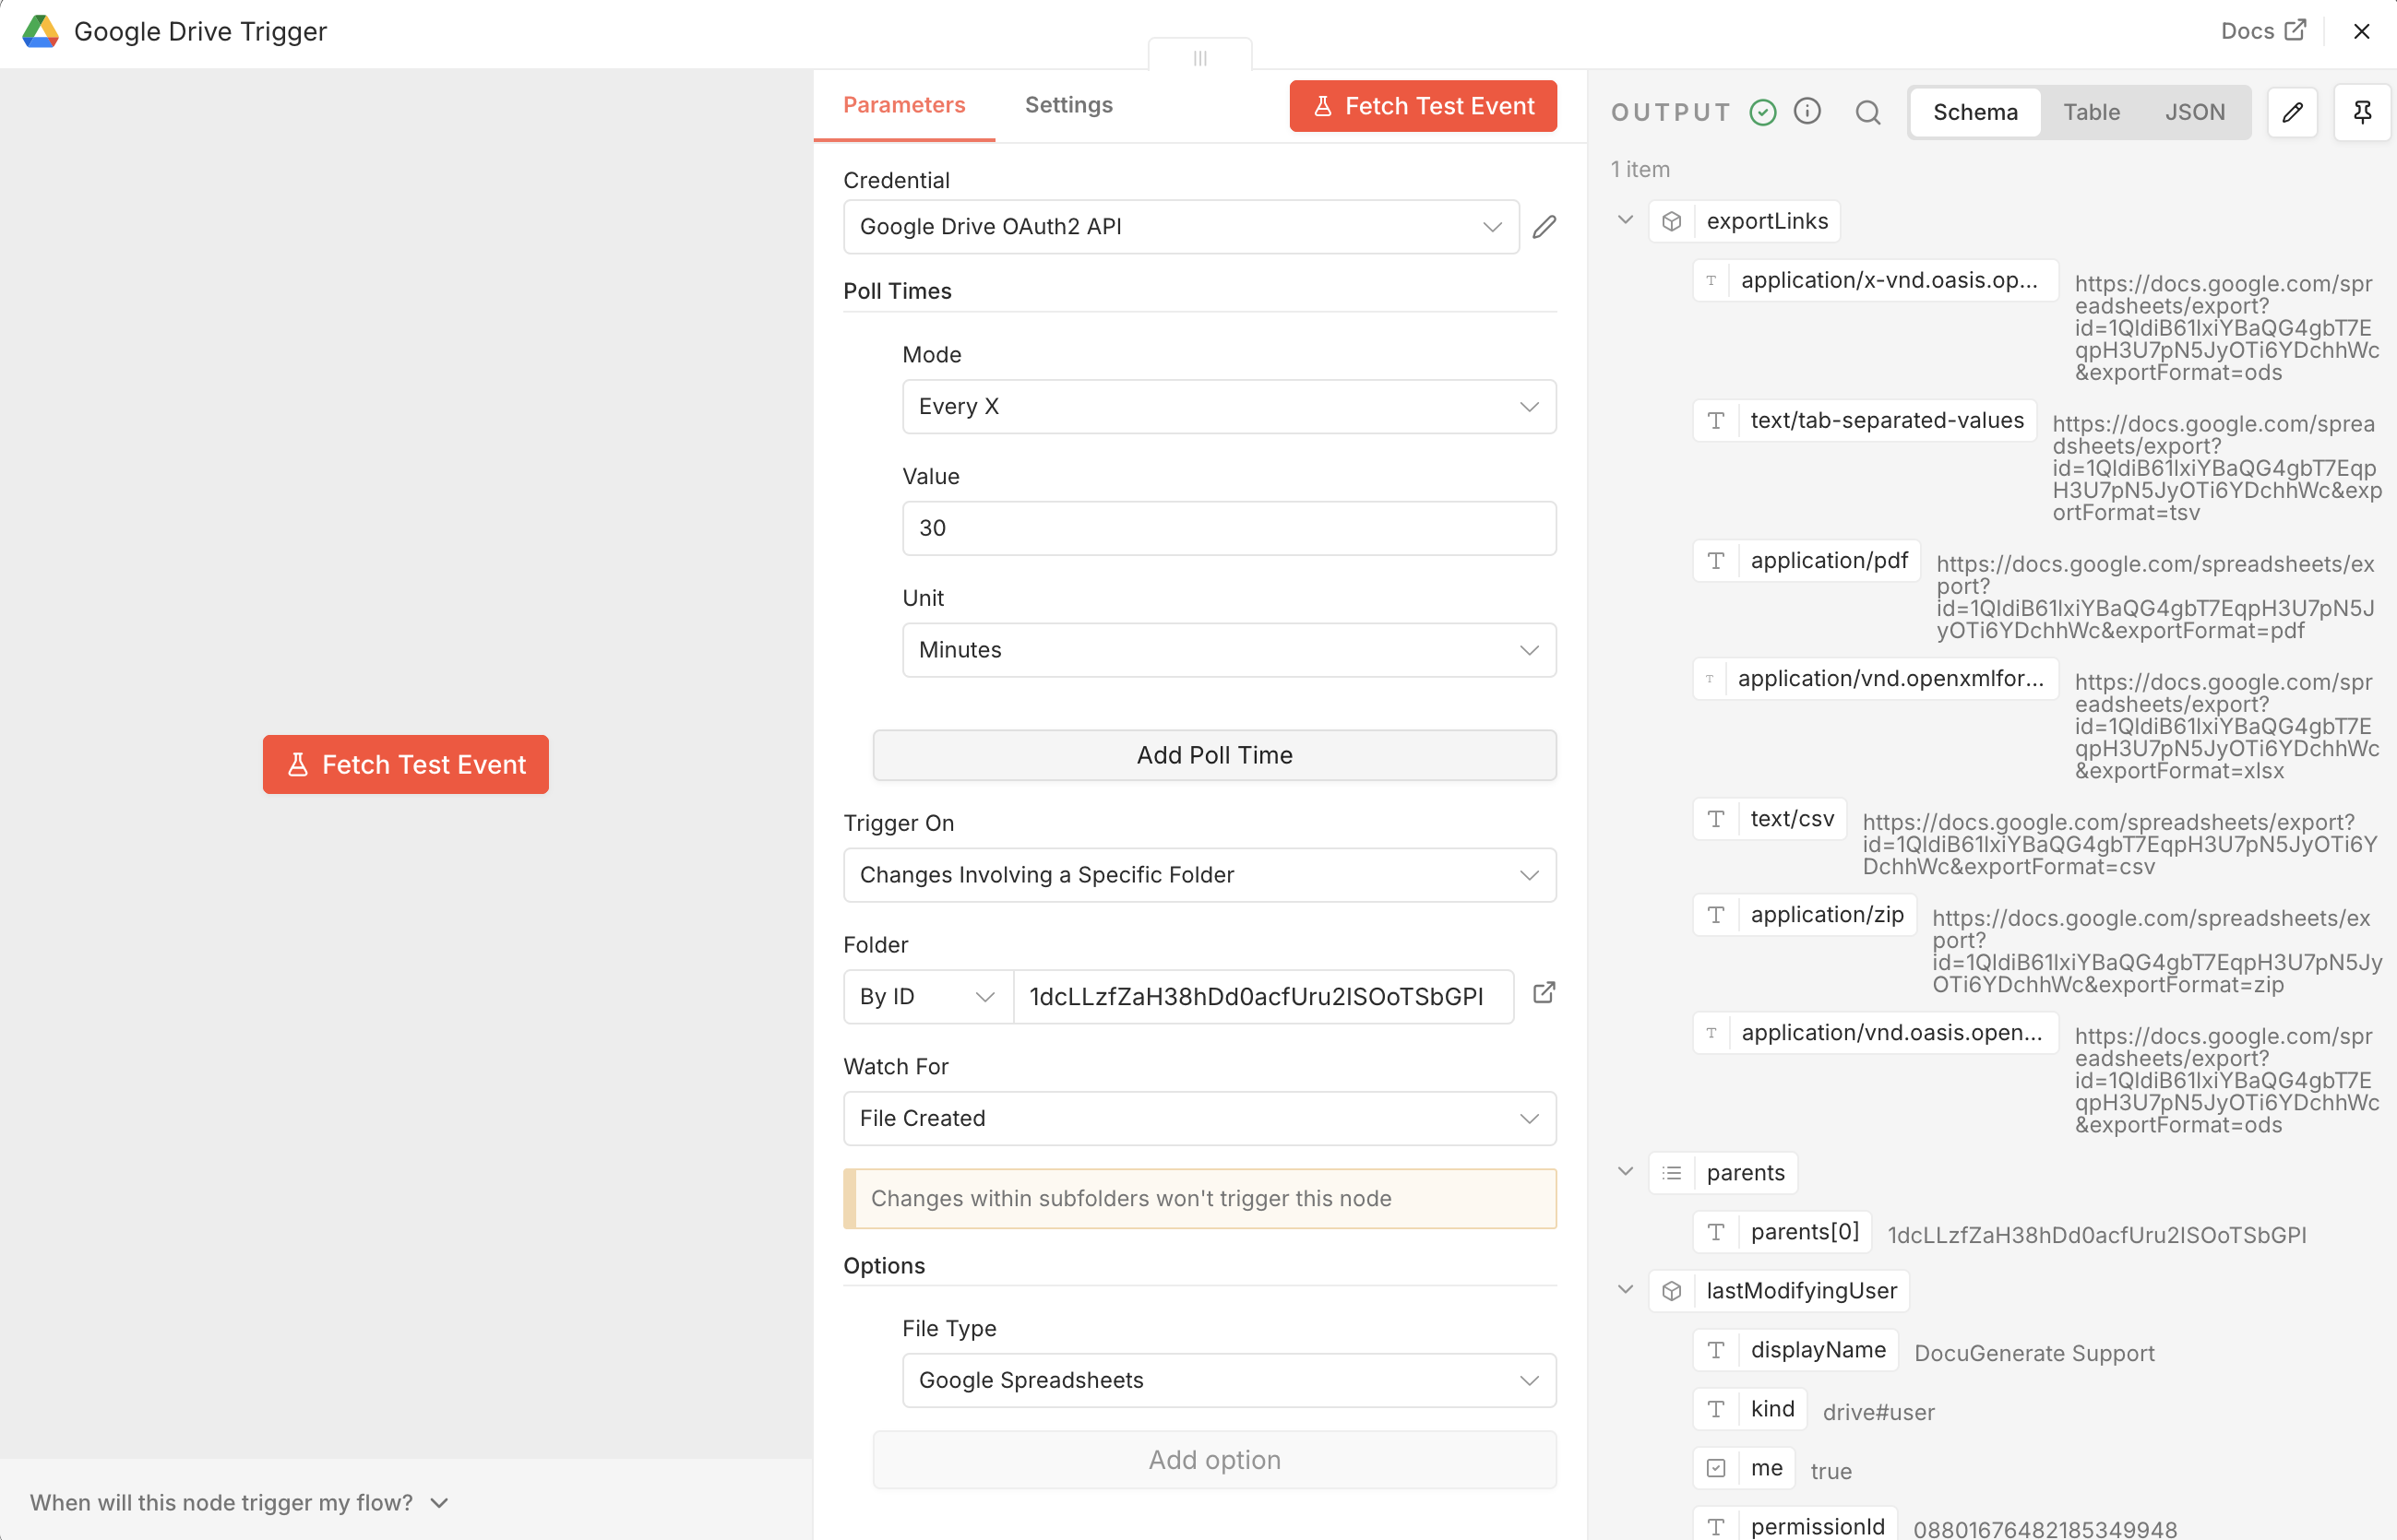Click text type icon for permissionId
Image resolution: width=2397 pixels, height=1540 pixels.
click(1716, 1526)
